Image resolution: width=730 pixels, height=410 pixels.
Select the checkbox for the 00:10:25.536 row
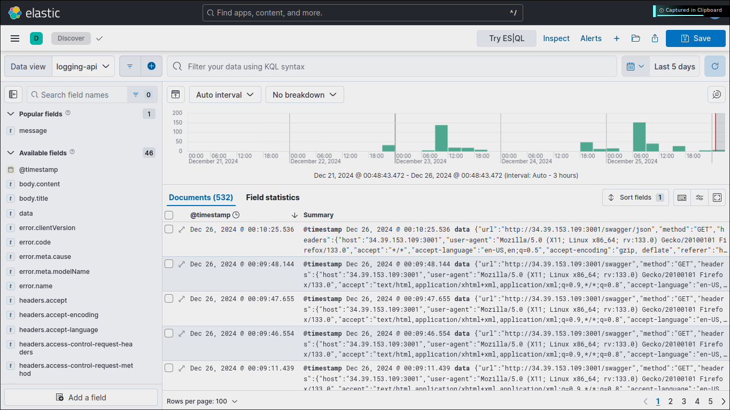point(169,229)
